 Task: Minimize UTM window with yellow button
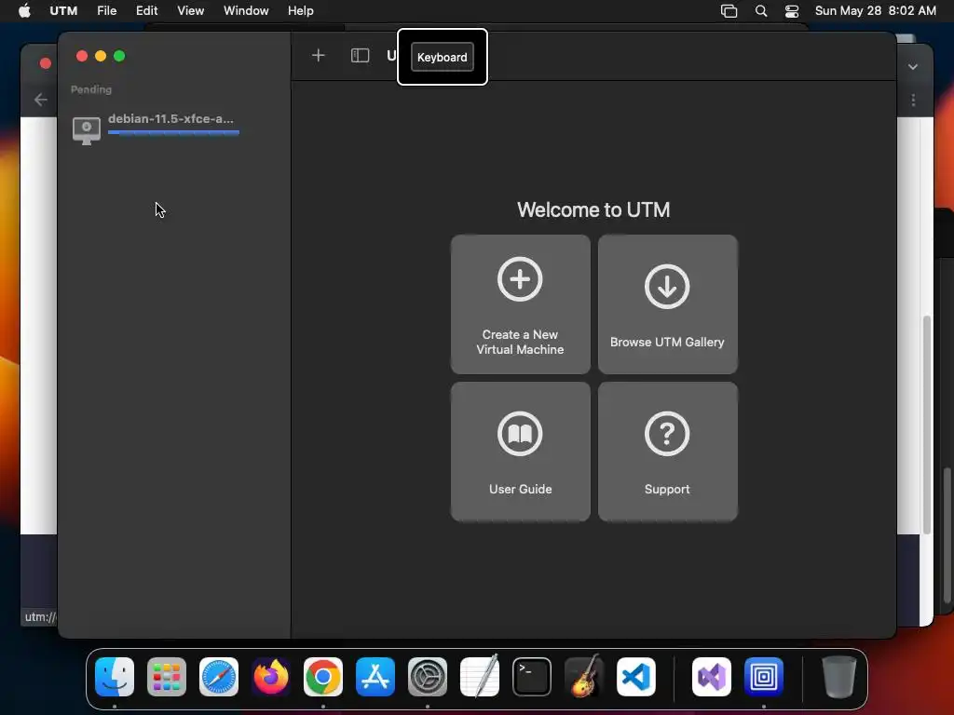pyautogui.click(x=101, y=56)
